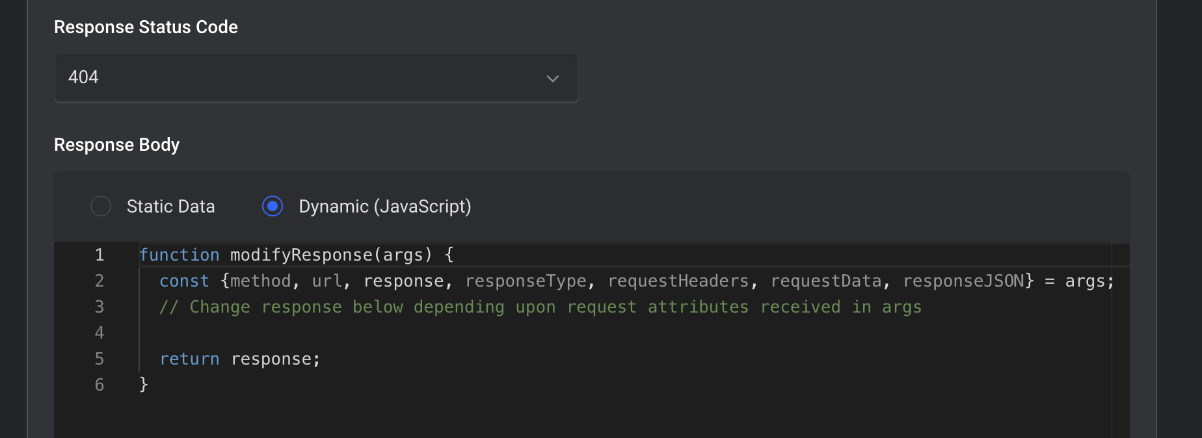
Task: Click line number 1 in the code editor
Action: click(100, 255)
